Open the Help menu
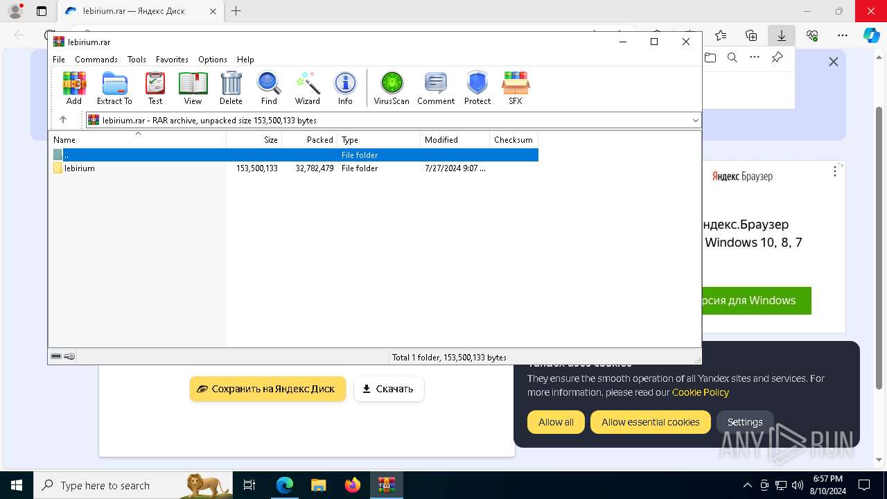 pos(245,60)
